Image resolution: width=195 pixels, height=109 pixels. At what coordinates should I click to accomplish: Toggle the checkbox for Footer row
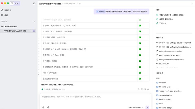140,73
